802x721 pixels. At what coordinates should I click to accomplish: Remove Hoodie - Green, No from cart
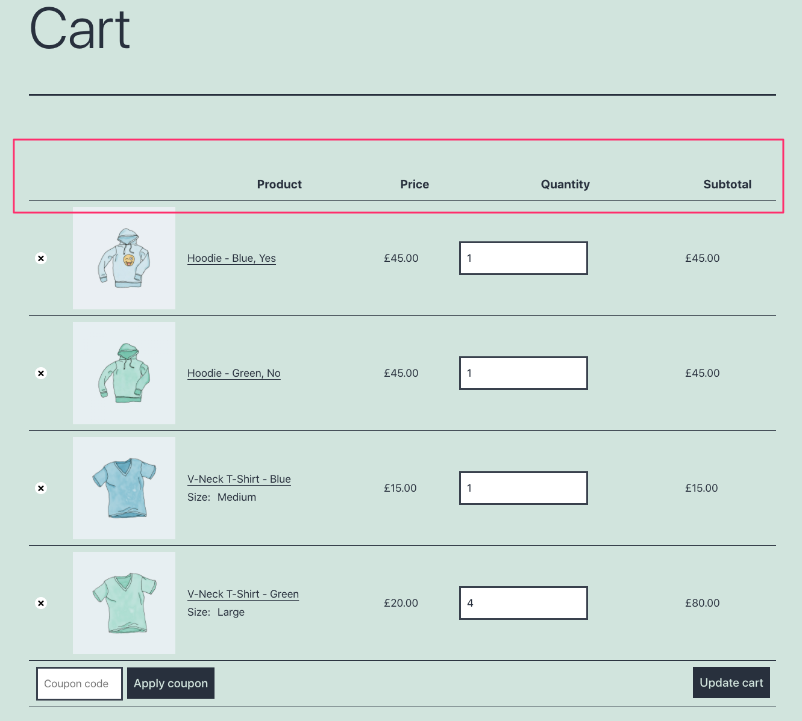click(x=40, y=373)
